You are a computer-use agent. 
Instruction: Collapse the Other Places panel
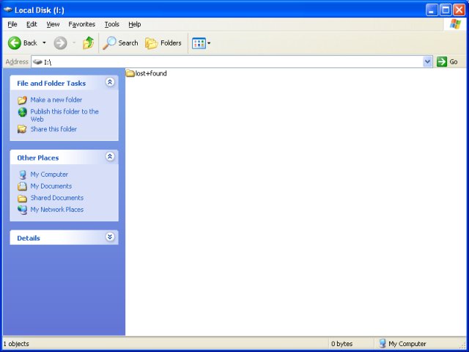tap(110, 157)
